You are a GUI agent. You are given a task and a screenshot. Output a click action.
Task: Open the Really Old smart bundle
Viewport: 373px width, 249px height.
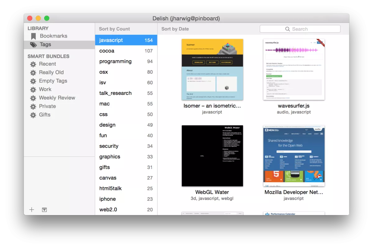[59, 72]
